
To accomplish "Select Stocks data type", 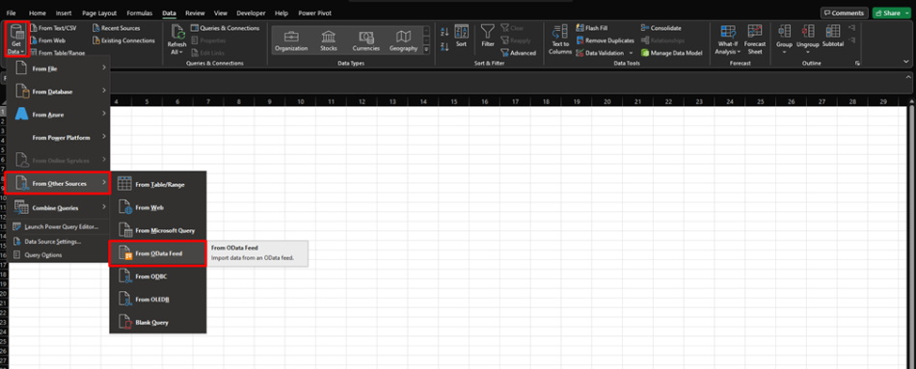I will pos(329,40).
